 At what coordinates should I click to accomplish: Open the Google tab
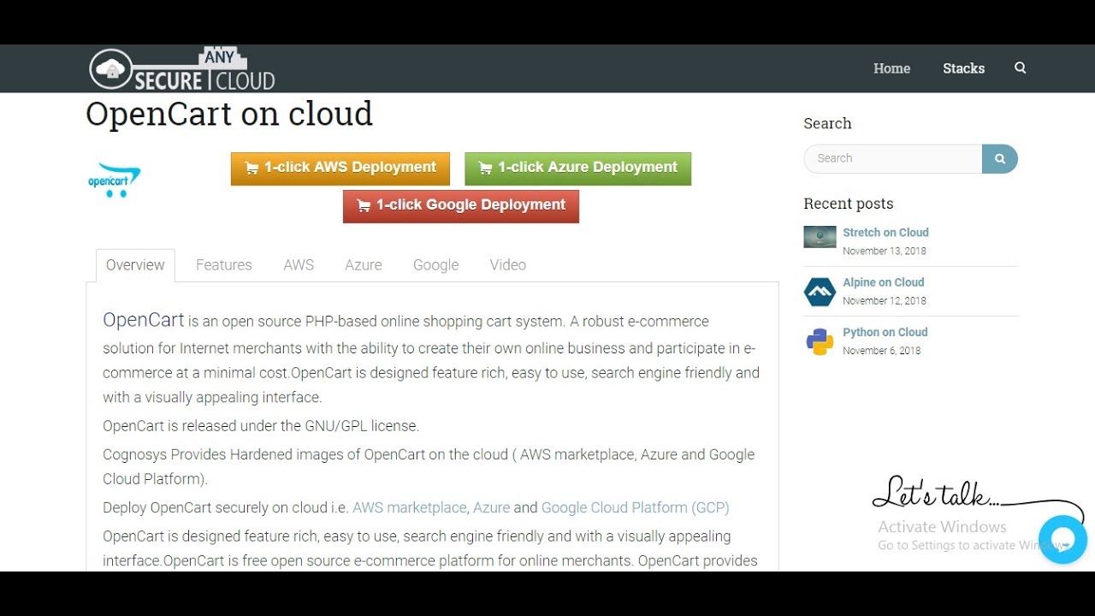436,265
